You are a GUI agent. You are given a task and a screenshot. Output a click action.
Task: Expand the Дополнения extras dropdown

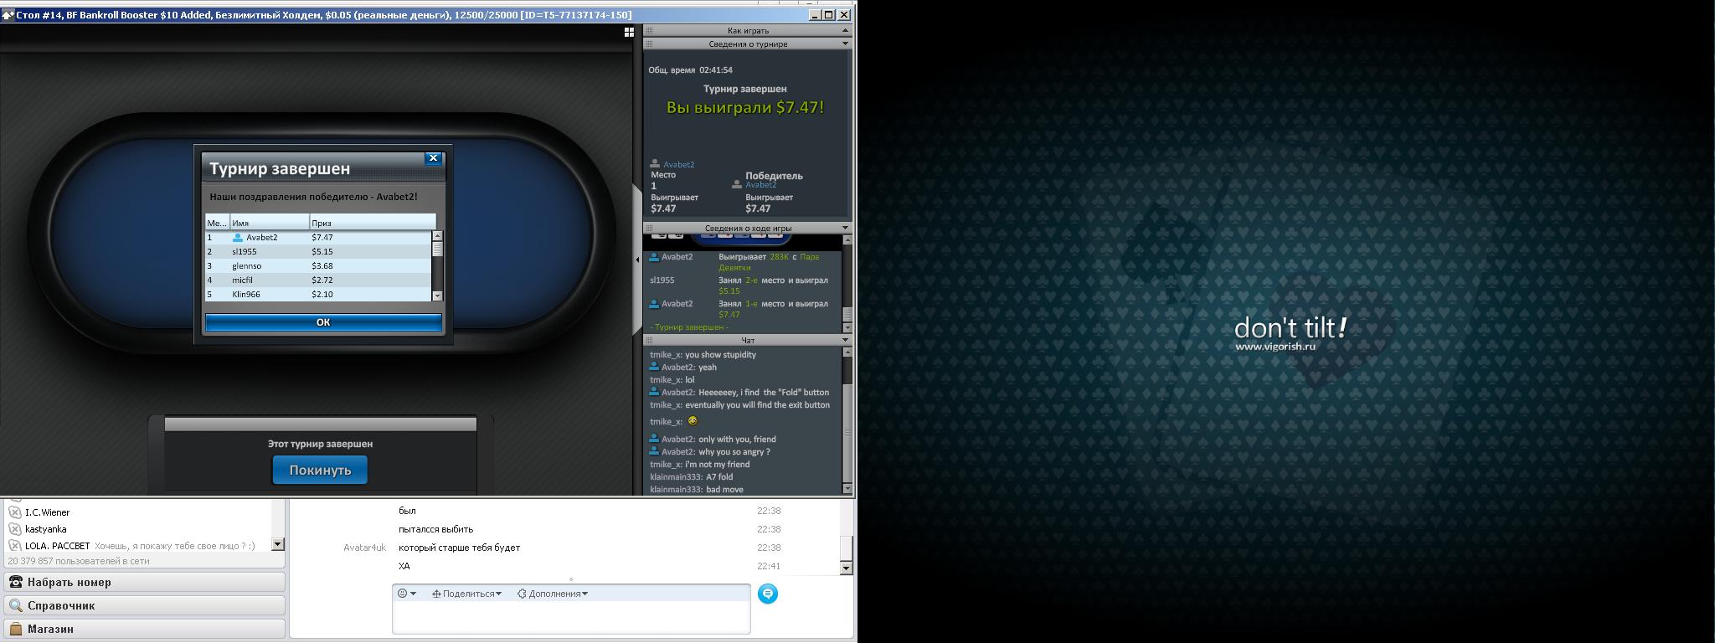click(x=553, y=594)
